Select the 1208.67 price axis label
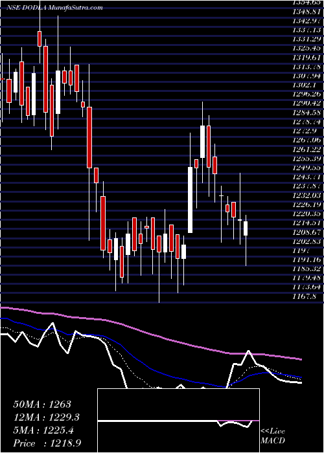 click(x=307, y=232)
